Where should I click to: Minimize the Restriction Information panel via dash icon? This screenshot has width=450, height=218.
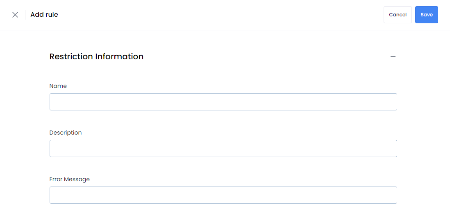(393, 56)
